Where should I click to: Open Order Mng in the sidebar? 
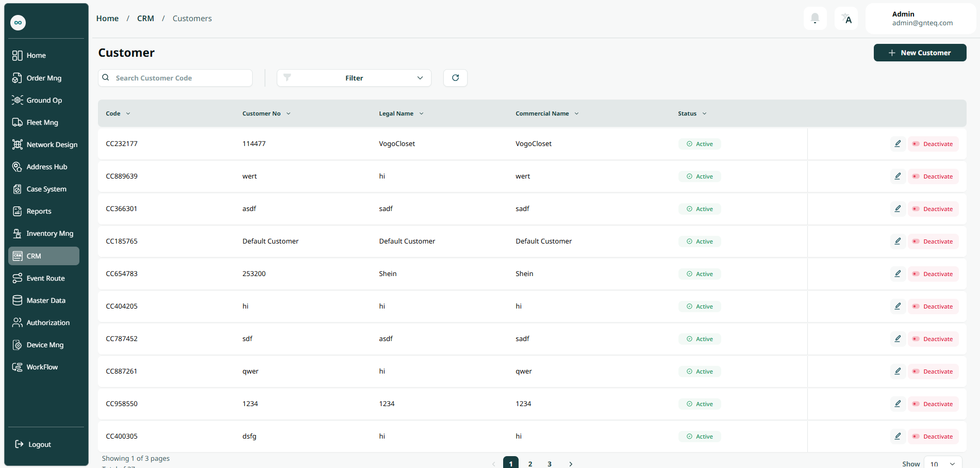pos(44,78)
